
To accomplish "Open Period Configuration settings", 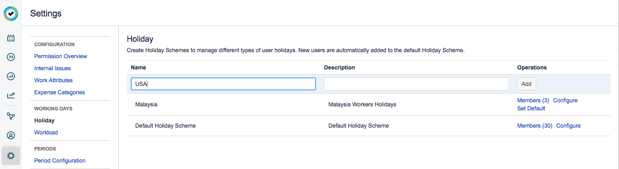I will coord(60,161).
